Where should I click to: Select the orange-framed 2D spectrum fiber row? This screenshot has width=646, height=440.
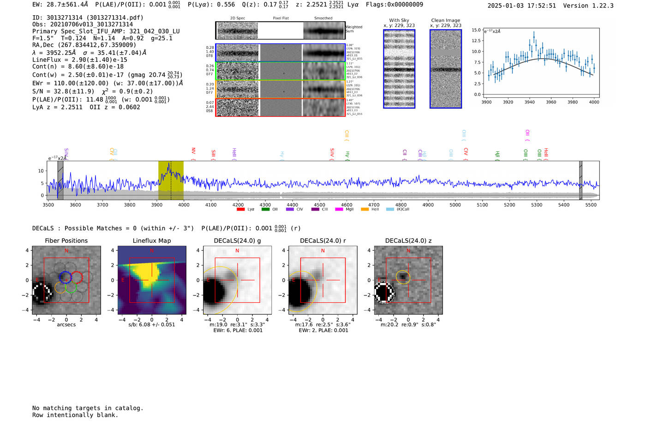280,89
